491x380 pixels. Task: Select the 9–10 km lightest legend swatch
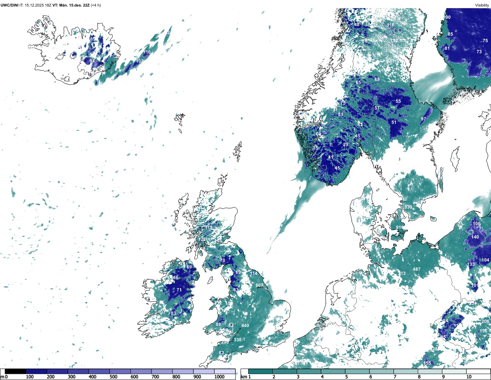455,371
